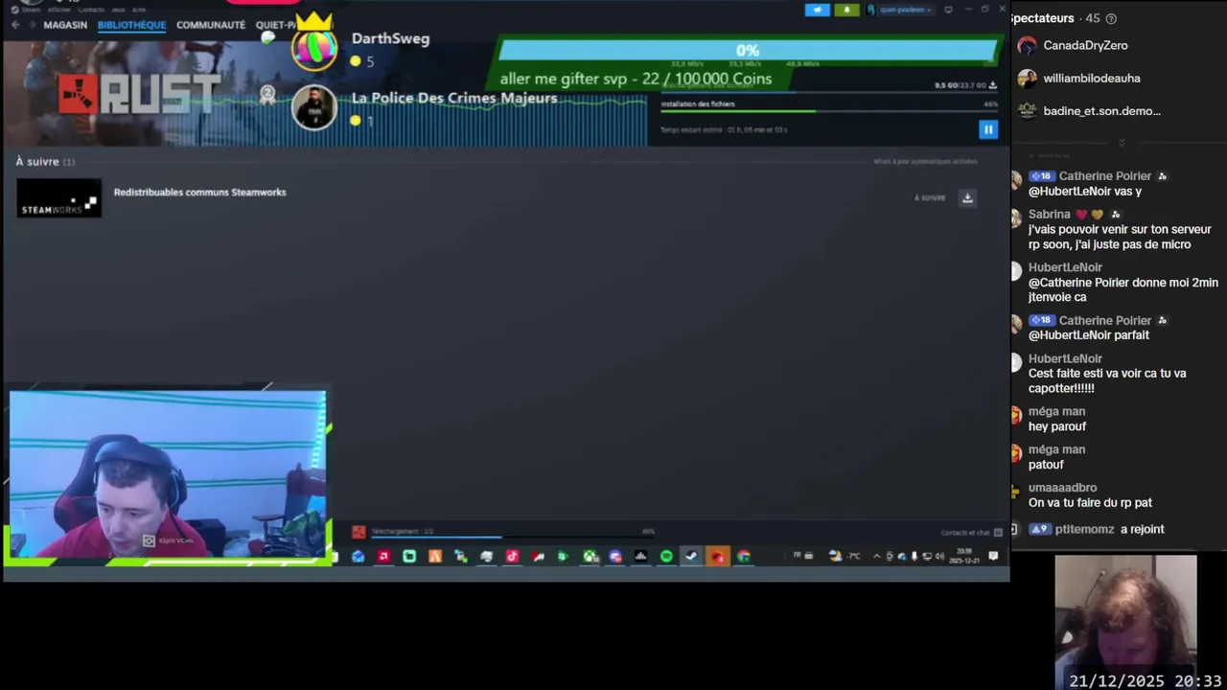Click the streamer's webcam overlay

tap(168, 474)
